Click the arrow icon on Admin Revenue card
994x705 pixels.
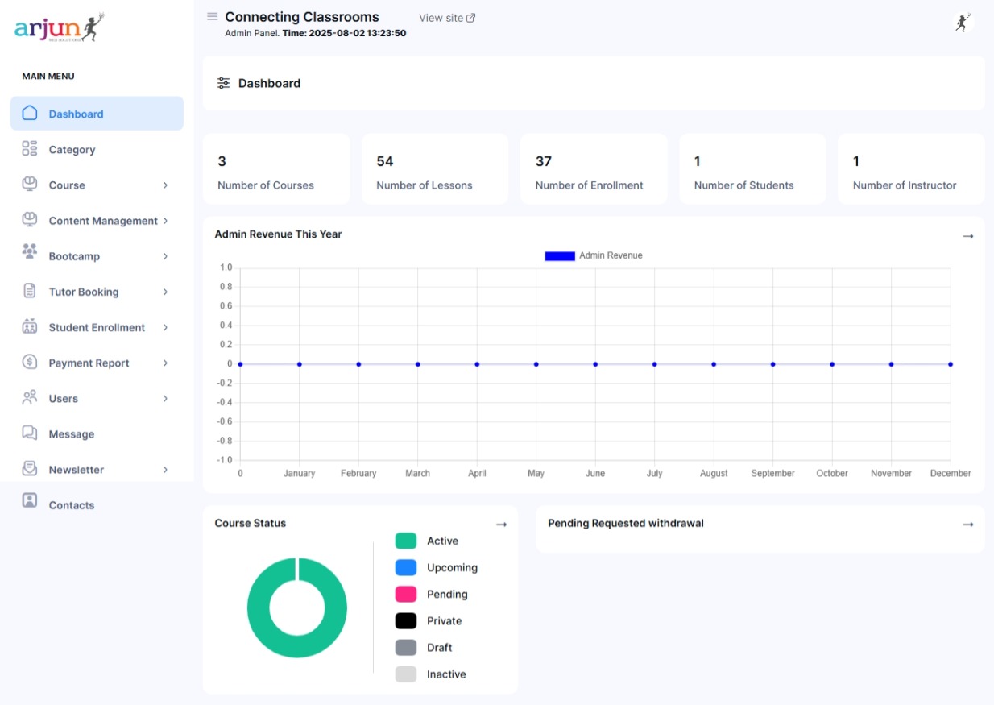[x=967, y=236]
